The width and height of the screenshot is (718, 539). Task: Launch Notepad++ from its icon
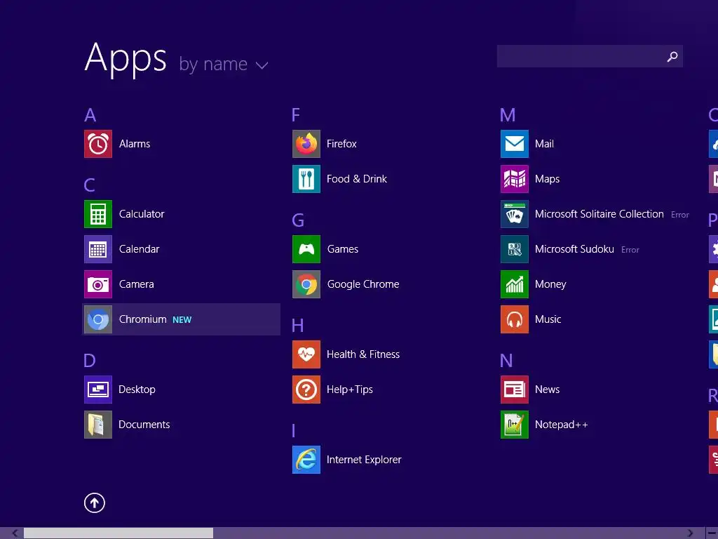tap(515, 425)
